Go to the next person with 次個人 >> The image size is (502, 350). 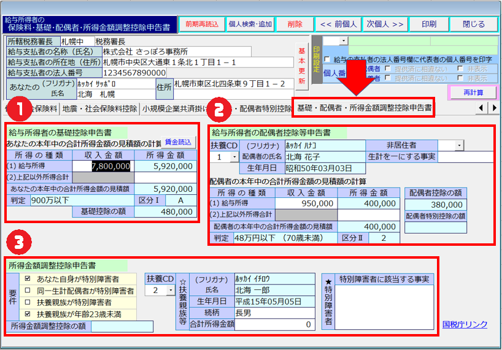(x=385, y=25)
